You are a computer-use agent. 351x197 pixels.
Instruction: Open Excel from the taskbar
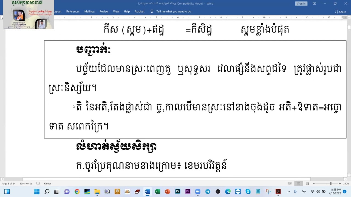point(157,192)
